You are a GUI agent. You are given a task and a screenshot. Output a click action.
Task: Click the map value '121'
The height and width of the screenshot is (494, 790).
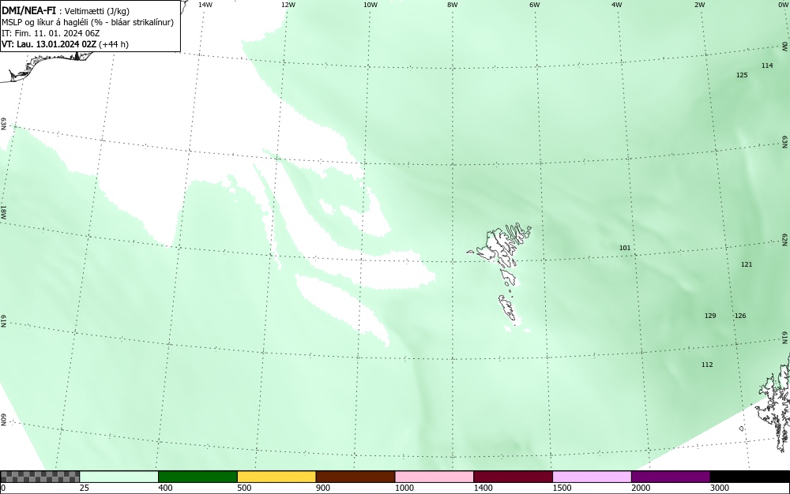coord(747,264)
